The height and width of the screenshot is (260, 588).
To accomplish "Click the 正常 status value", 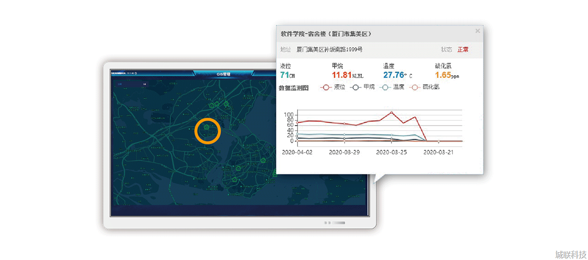I will tap(463, 49).
